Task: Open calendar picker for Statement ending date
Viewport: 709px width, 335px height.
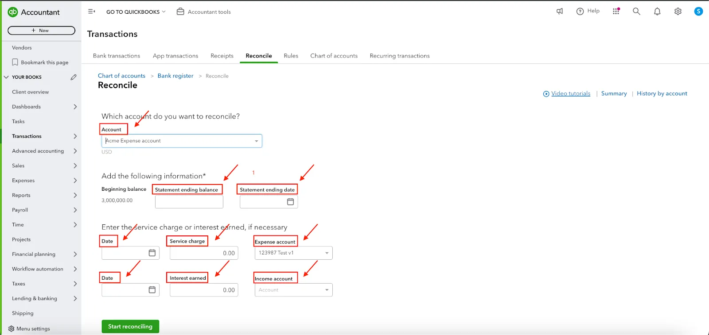Action: 290,202
